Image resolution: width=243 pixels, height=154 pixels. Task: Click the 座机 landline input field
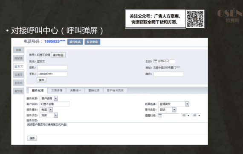coord(52,68)
